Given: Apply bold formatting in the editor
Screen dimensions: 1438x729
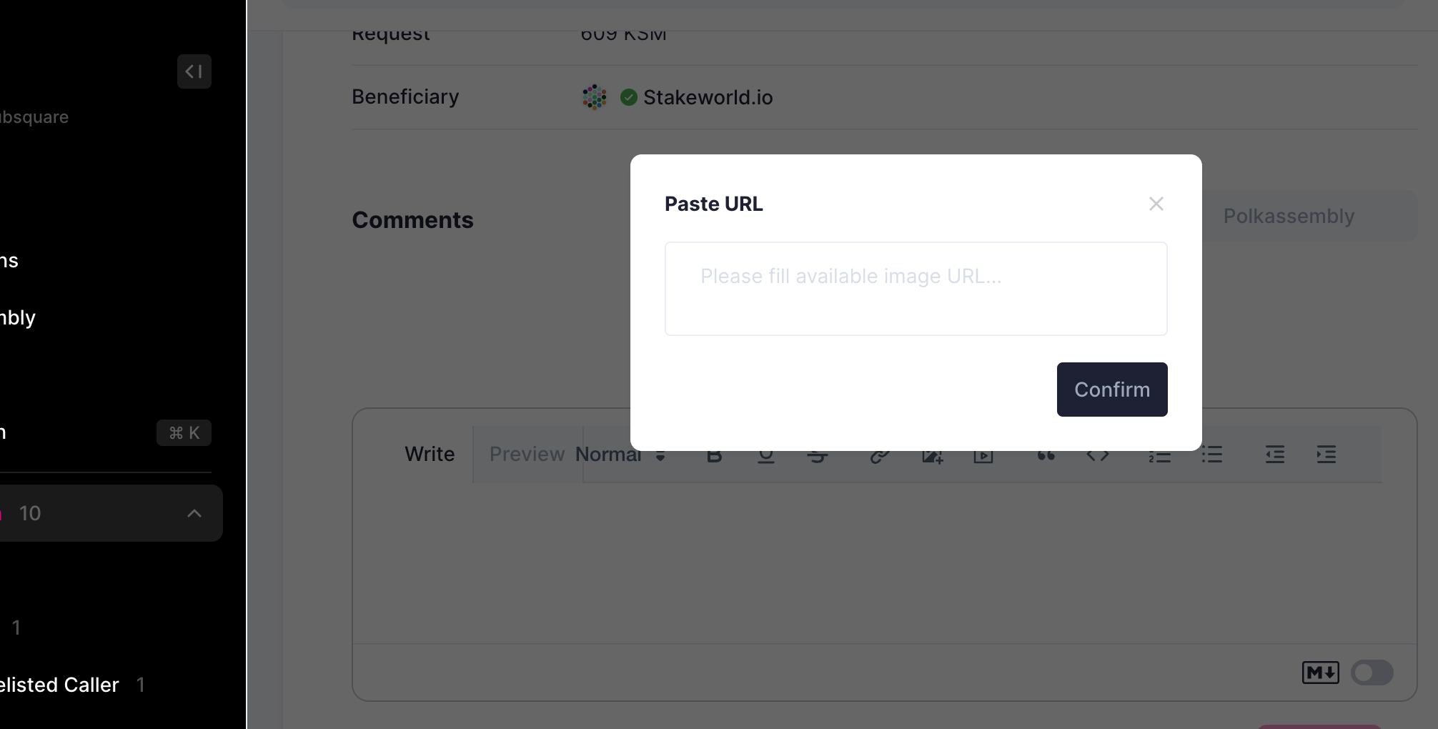Looking at the screenshot, I should (x=714, y=455).
